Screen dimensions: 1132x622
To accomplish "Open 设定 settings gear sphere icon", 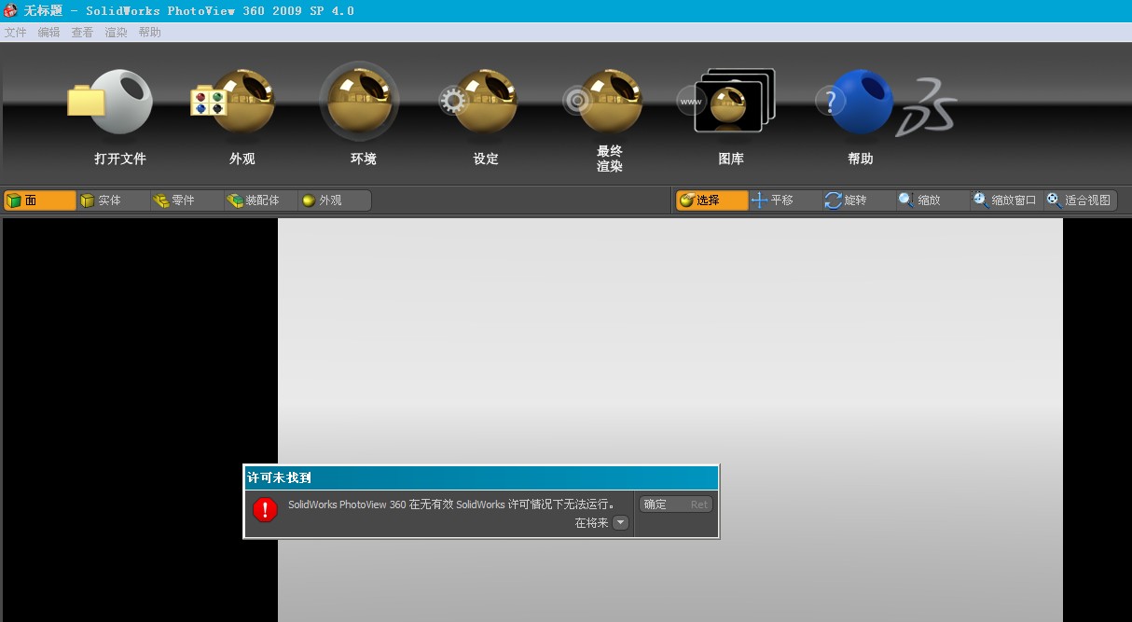I will tap(479, 103).
